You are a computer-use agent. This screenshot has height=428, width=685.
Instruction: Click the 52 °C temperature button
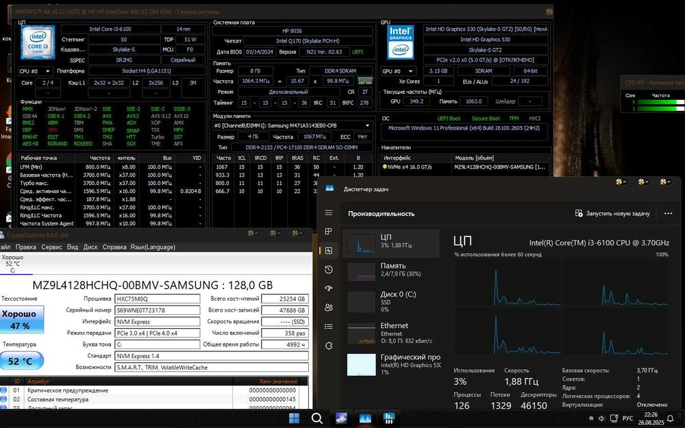[x=21, y=361]
